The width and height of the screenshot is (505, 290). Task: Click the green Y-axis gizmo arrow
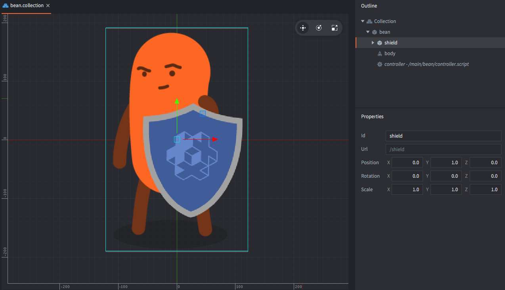click(x=177, y=102)
